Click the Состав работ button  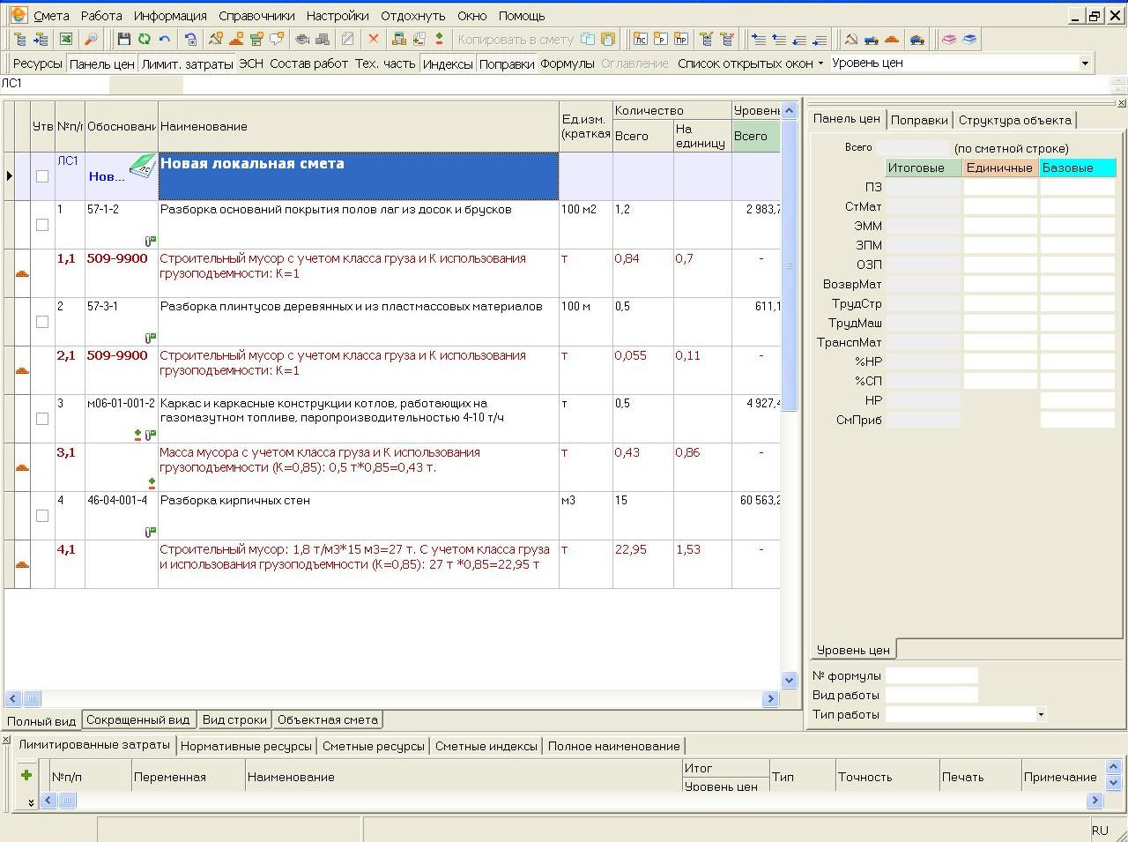point(308,63)
